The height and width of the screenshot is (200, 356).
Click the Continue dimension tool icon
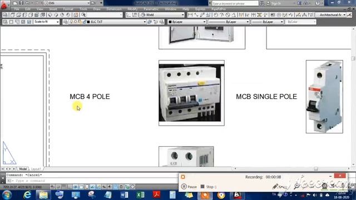(x=254, y=15)
